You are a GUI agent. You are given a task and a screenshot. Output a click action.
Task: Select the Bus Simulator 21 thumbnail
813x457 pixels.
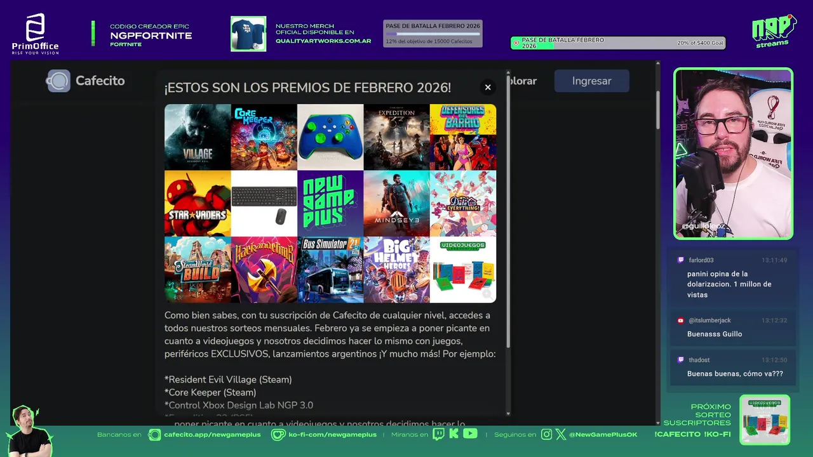330,270
